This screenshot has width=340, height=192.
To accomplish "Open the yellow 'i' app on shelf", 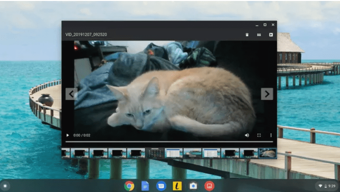I will tap(177, 186).
